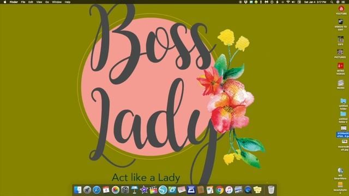Image resolution: width=349 pixels, height=196 pixels.
Task: Open Dropbox menu bar icon
Action: point(246,2)
